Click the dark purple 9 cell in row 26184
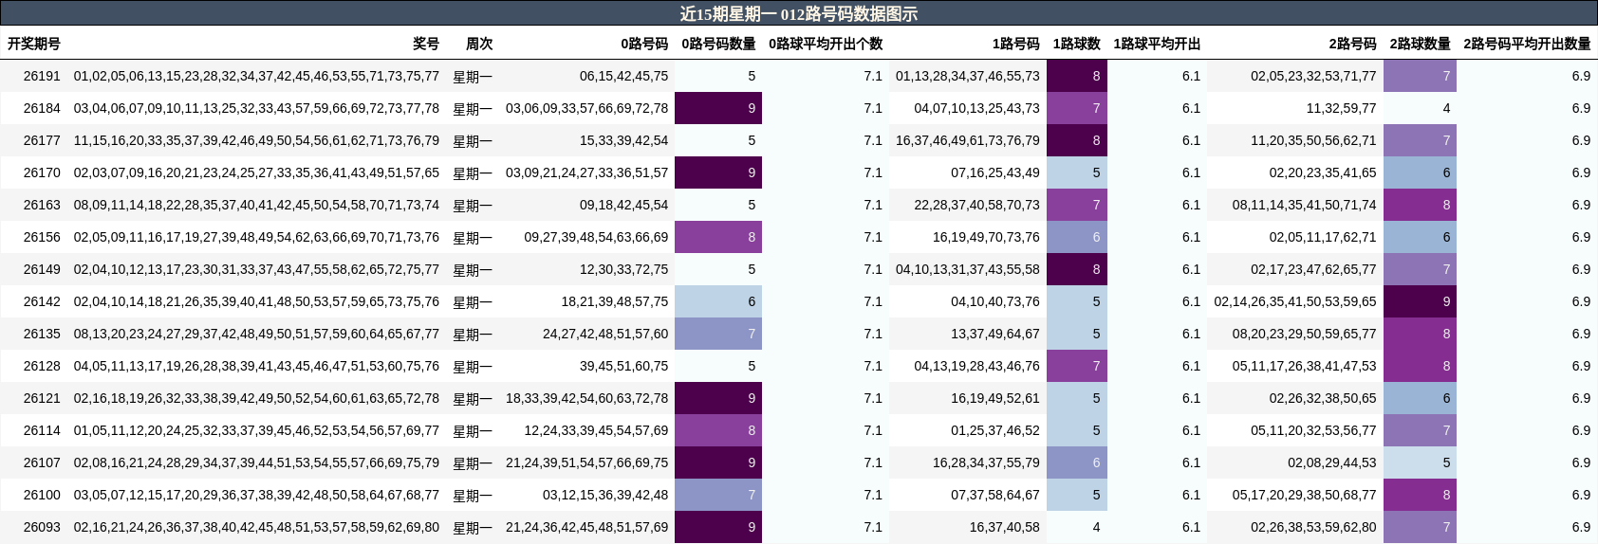Image resolution: width=1598 pixels, height=544 pixels. point(718,108)
